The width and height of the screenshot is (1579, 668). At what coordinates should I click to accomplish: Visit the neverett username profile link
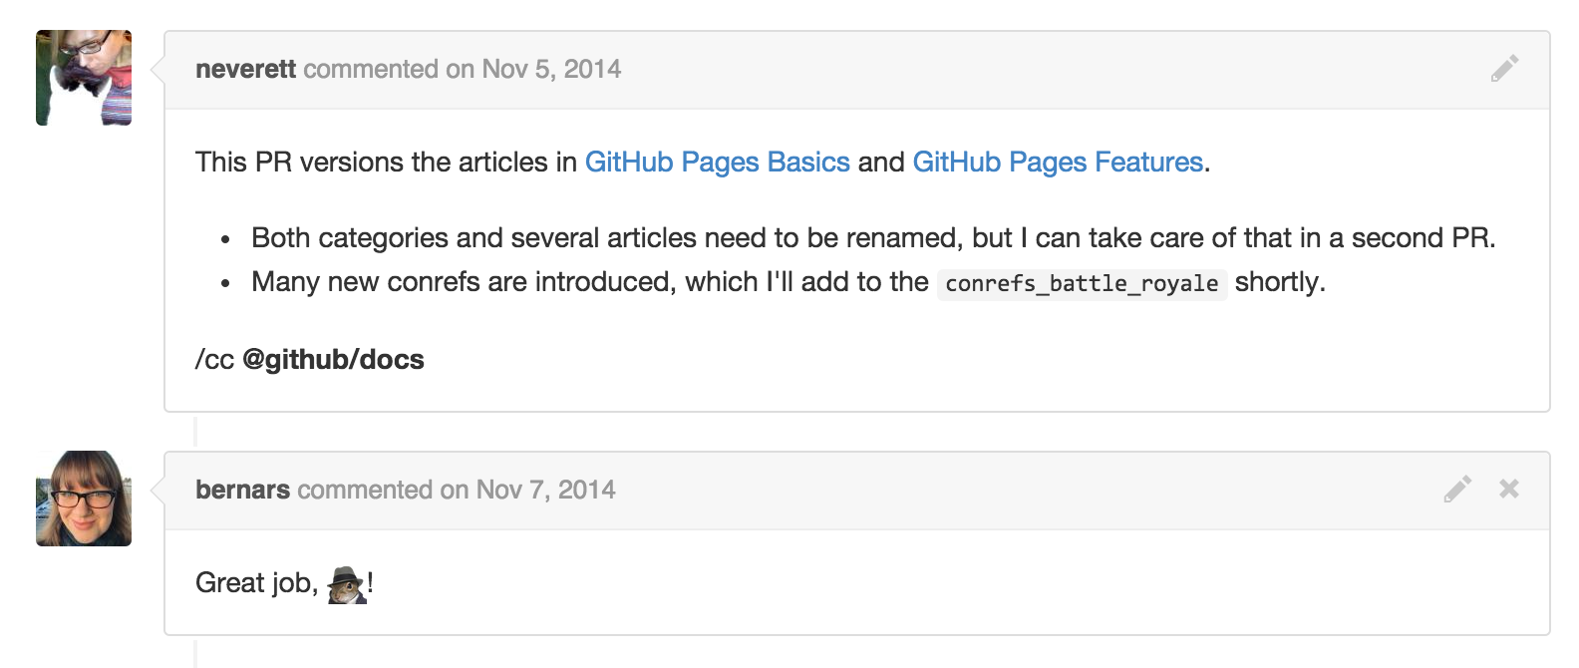click(245, 69)
